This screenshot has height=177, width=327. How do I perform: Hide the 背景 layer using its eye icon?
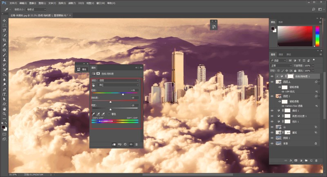point(273,143)
